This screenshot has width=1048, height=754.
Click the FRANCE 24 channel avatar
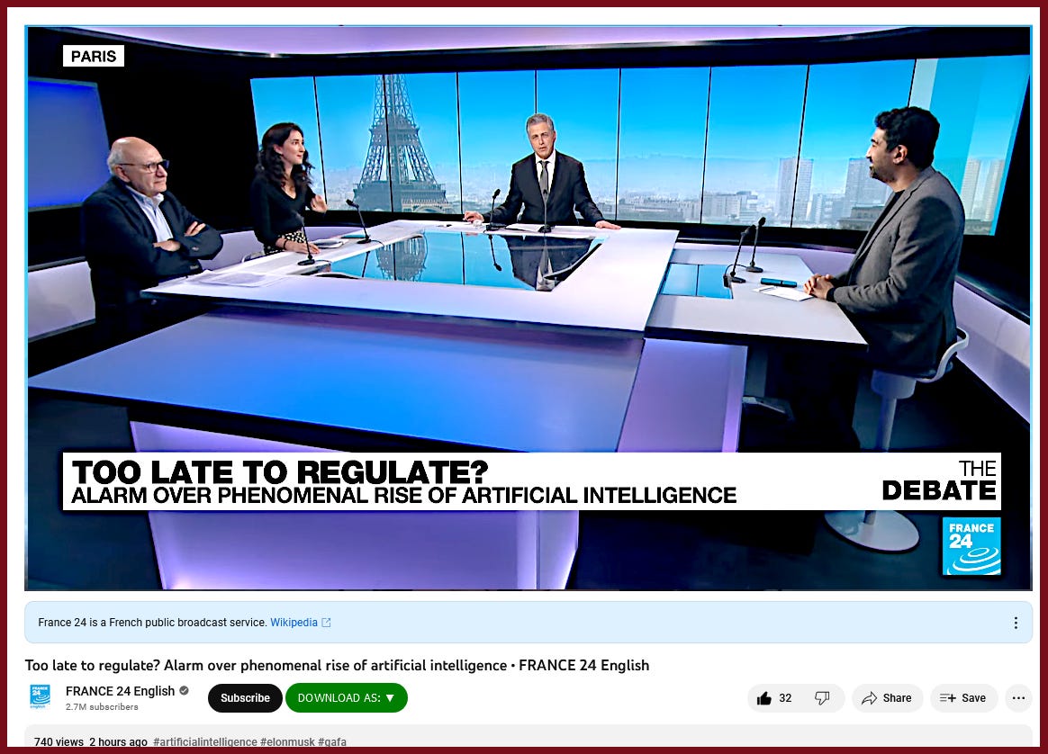tap(41, 696)
